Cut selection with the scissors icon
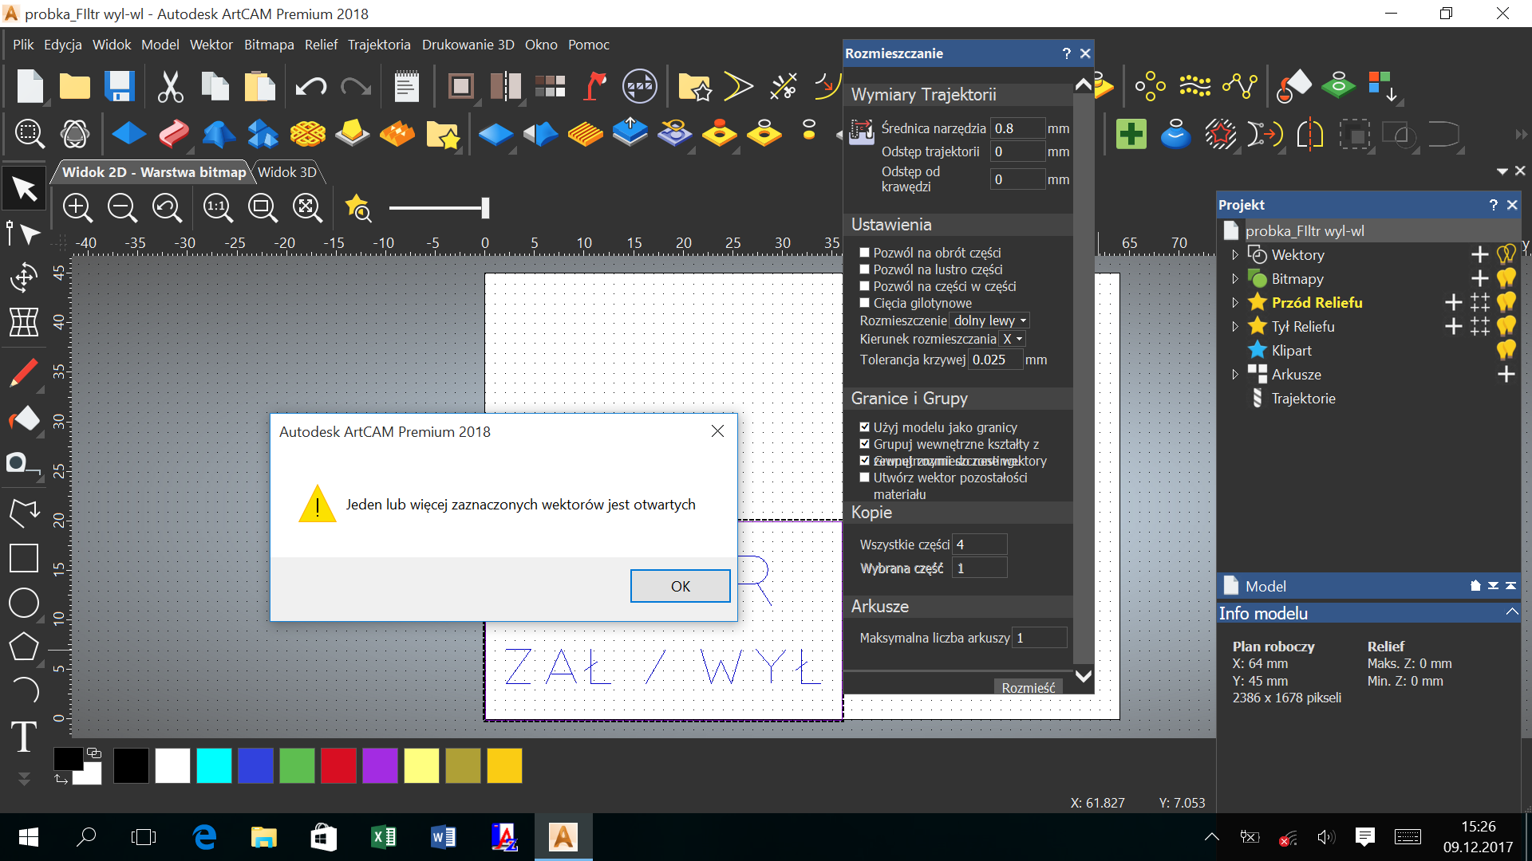Viewport: 1532px width, 861px height. [x=170, y=86]
